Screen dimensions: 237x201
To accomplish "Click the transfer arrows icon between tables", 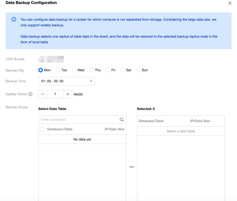I will pos(132,167).
